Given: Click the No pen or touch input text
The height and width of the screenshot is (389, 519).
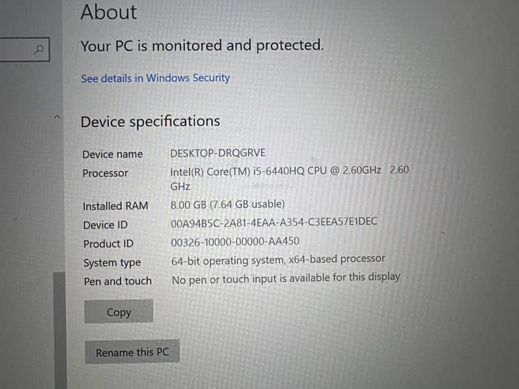Looking at the screenshot, I should pos(285,279).
